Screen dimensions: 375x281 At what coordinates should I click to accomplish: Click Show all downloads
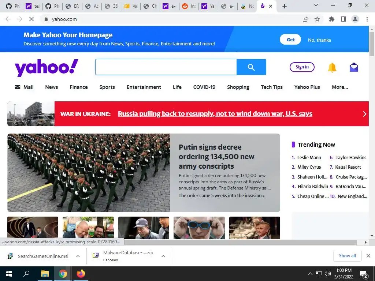pyautogui.click(x=347, y=256)
